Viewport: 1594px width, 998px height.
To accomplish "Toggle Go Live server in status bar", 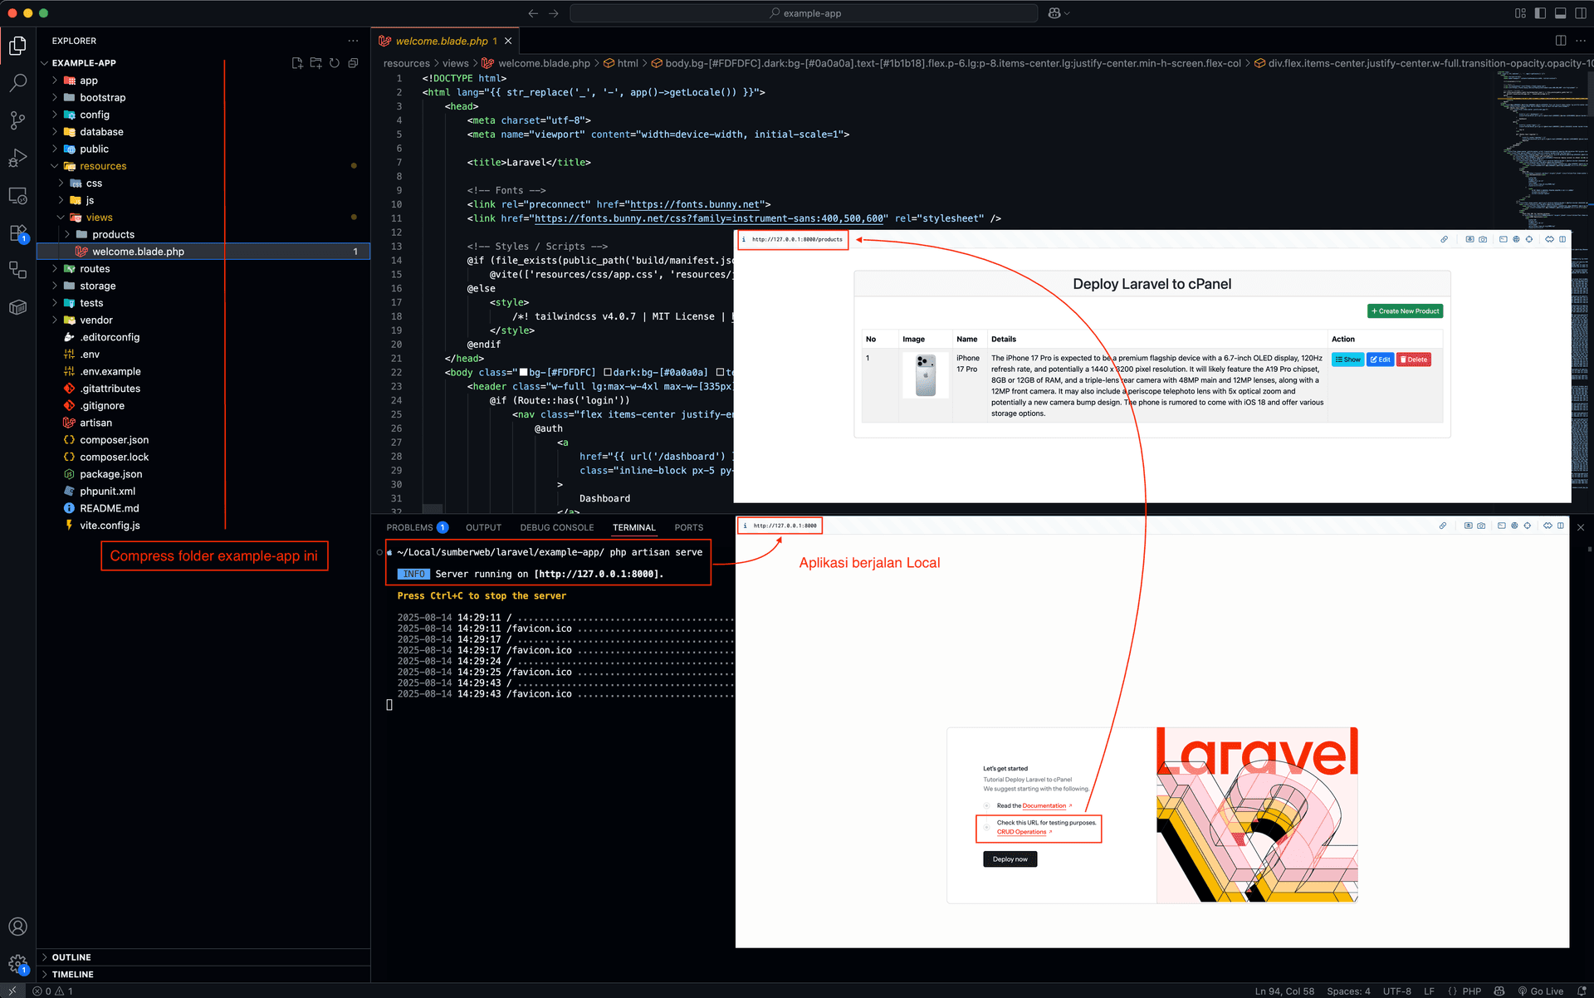I will click(x=1541, y=991).
